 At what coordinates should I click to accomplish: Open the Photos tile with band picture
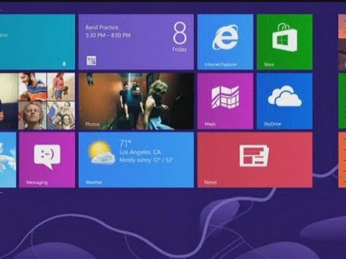(x=136, y=101)
